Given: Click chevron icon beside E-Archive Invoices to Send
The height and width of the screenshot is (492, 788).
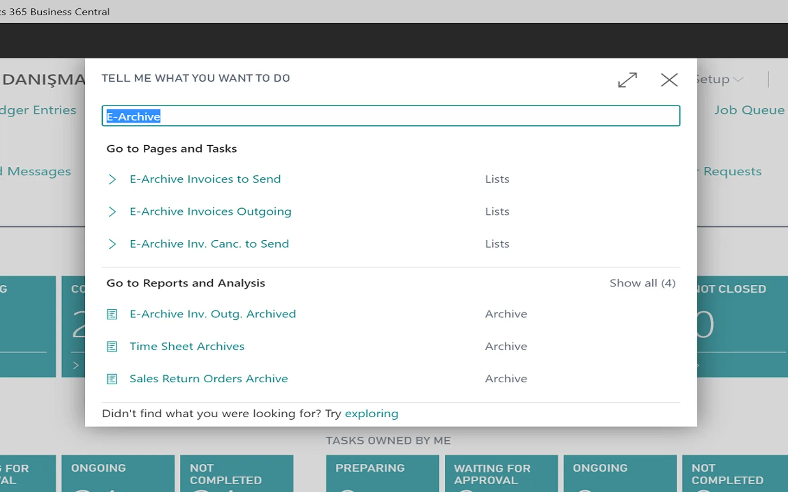Looking at the screenshot, I should click(112, 179).
